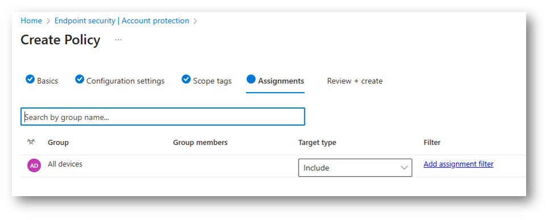Switch to the Basics tab
This screenshot has height=220, width=550.
click(x=47, y=81)
